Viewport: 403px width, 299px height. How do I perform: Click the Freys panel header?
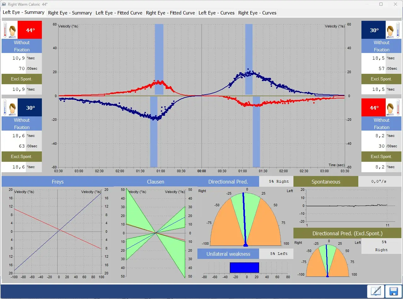58,182
